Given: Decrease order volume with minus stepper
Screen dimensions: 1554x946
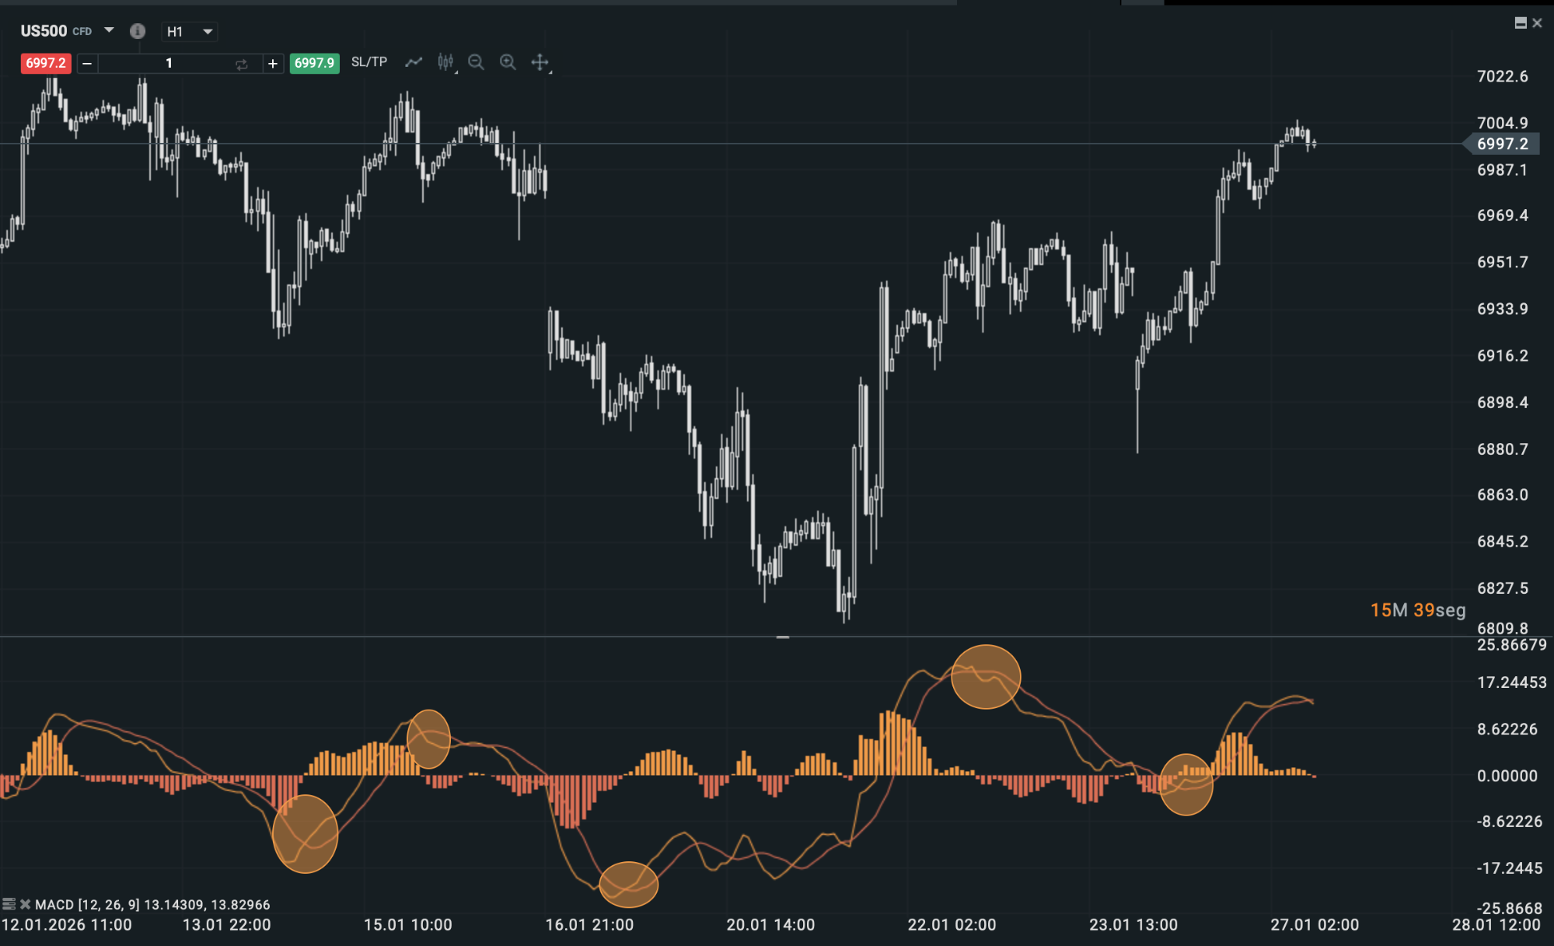Looking at the screenshot, I should (x=86, y=63).
